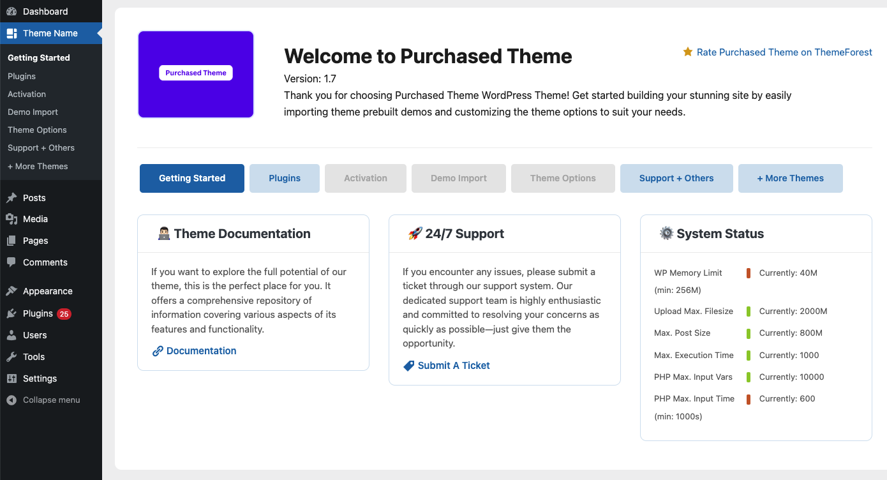Image resolution: width=887 pixels, height=480 pixels.
Task: Click the Users person icon
Action: 11,335
